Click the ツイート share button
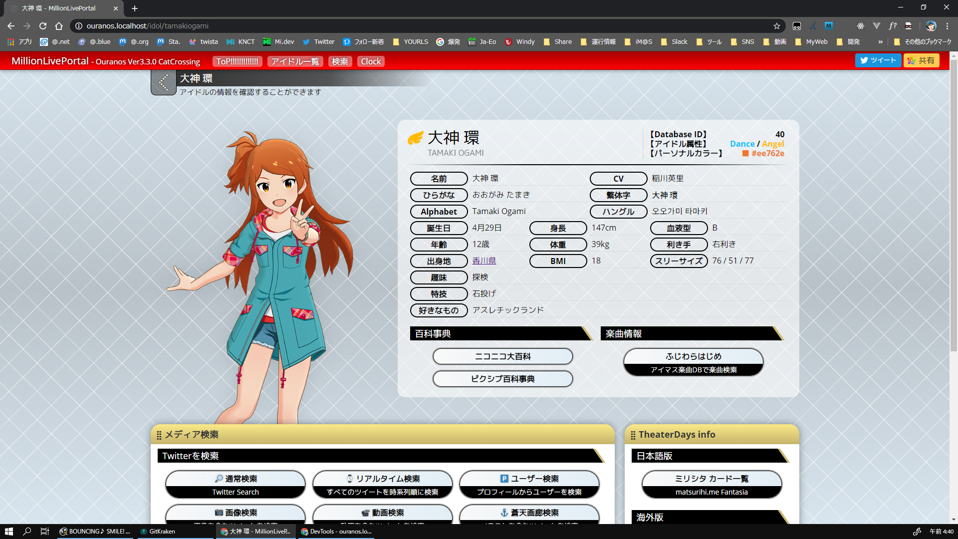The height and width of the screenshot is (539, 958). [x=878, y=60]
